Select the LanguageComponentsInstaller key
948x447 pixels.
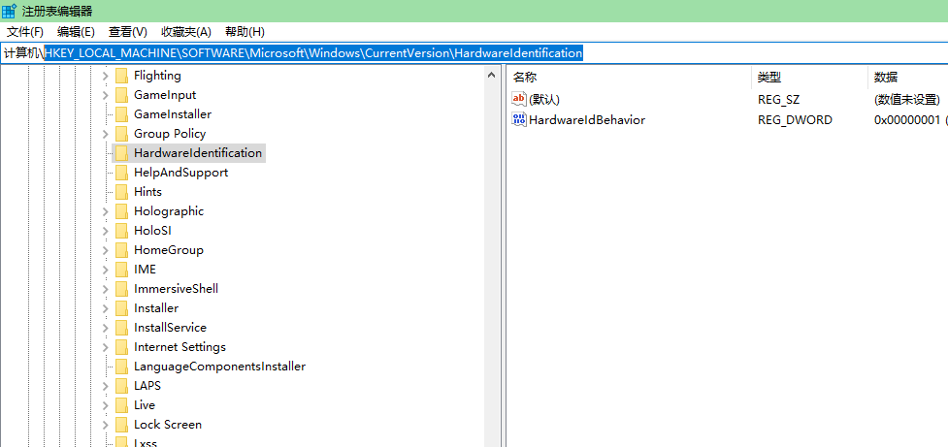(x=219, y=367)
